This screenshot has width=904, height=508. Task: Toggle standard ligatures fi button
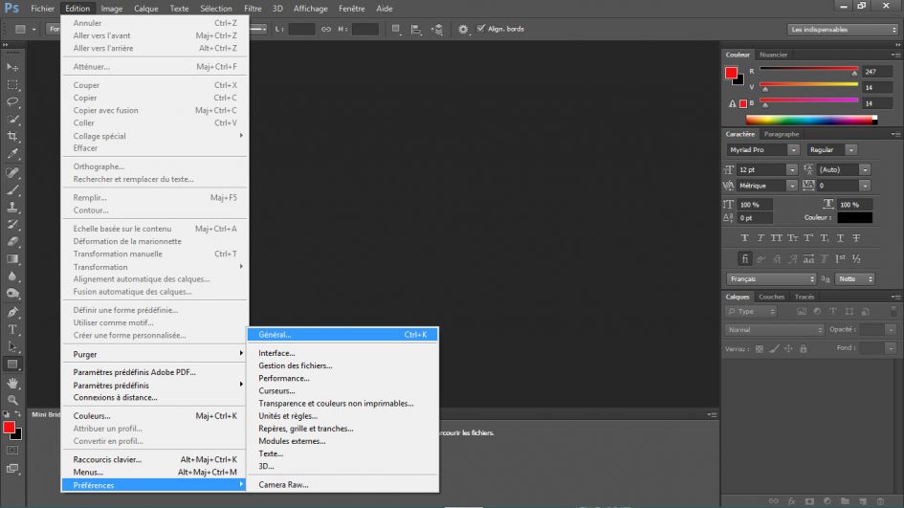point(744,259)
